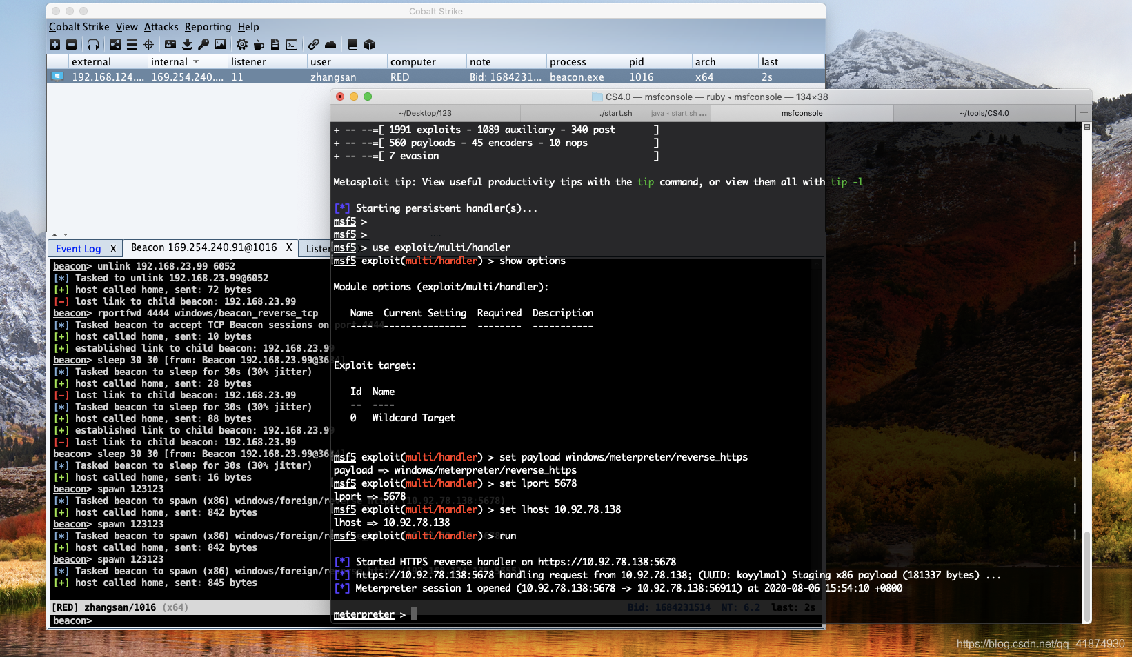The height and width of the screenshot is (657, 1132).
Task: Click the meterpreter prompt in terminal
Action: point(364,614)
